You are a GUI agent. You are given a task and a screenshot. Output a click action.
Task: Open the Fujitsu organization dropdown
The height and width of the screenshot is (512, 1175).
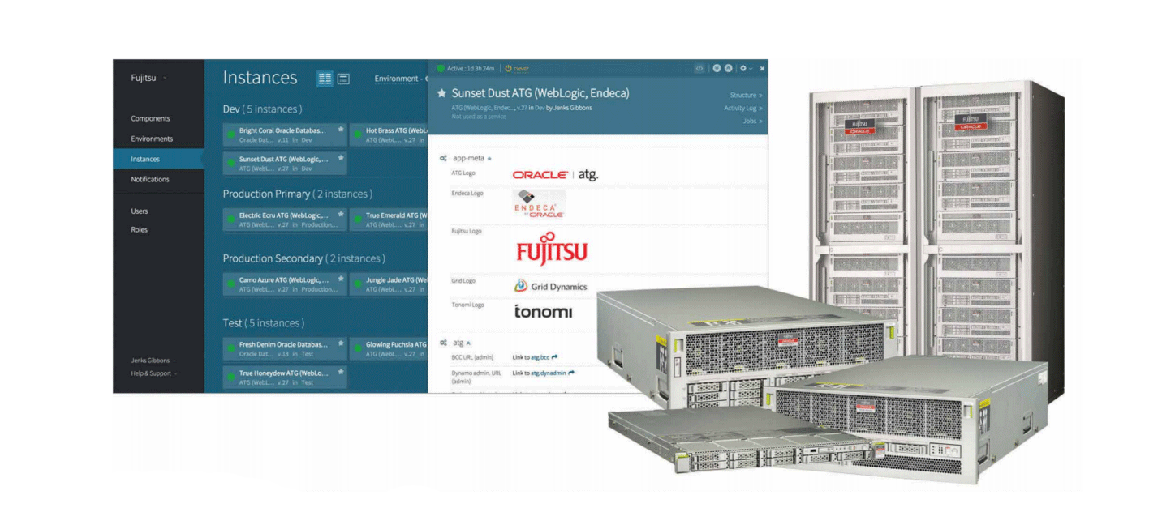click(148, 78)
